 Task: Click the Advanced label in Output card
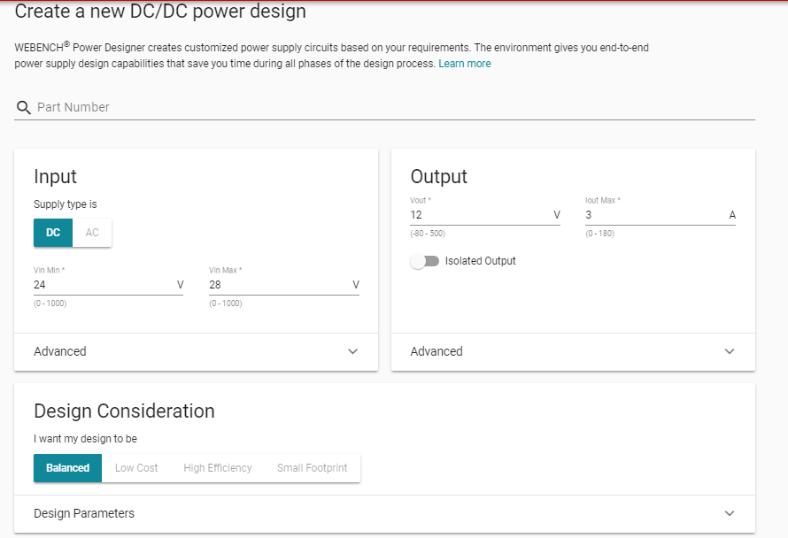(x=436, y=351)
